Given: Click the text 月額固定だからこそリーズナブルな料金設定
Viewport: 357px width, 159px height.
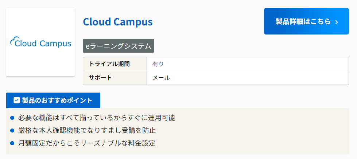Looking at the screenshot, I should click(87, 143).
